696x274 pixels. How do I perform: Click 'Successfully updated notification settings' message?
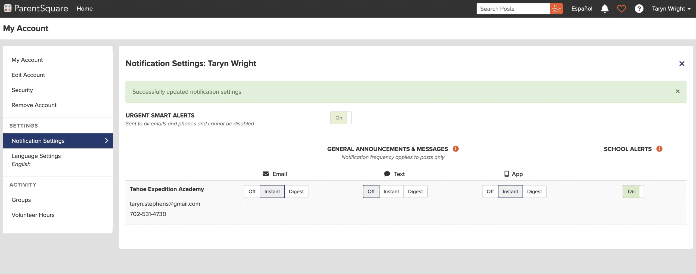[x=187, y=92]
